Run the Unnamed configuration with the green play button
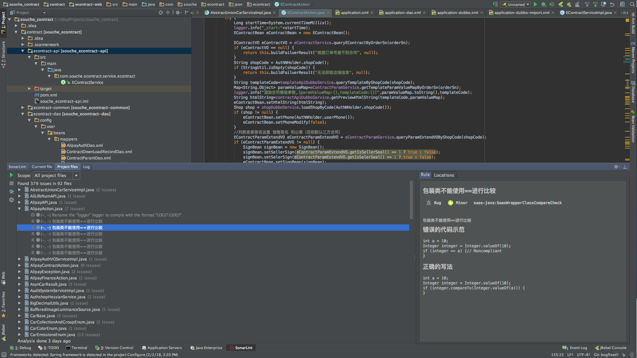The width and height of the screenshot is (637, 358). (x=535, y=4)
